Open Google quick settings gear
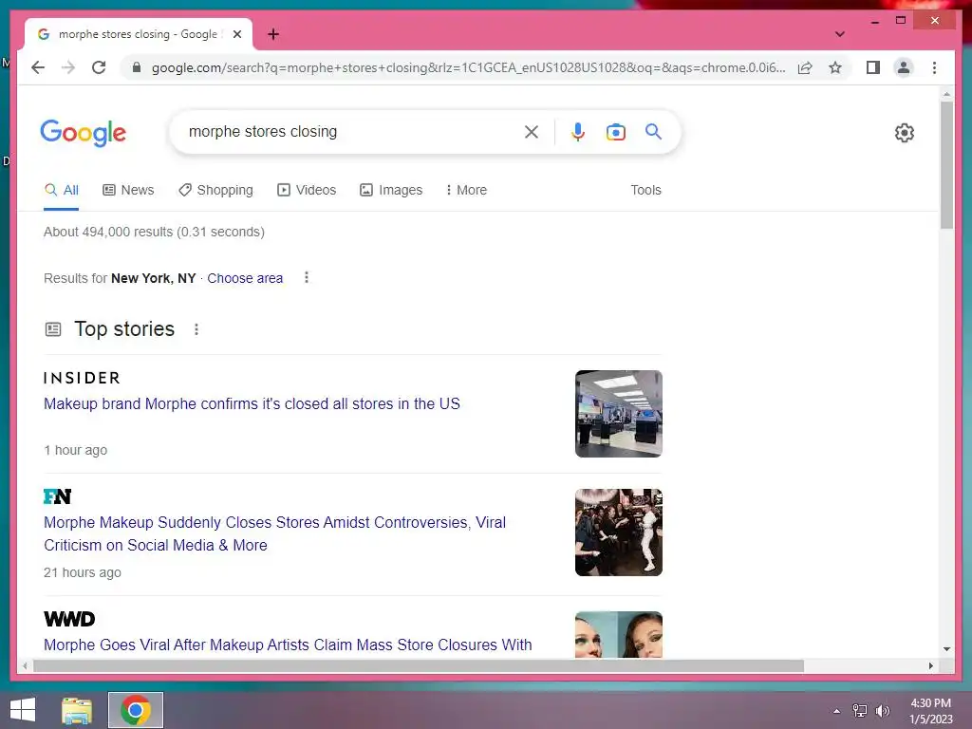This screenshot has height=729, width=972. [905, 133]
